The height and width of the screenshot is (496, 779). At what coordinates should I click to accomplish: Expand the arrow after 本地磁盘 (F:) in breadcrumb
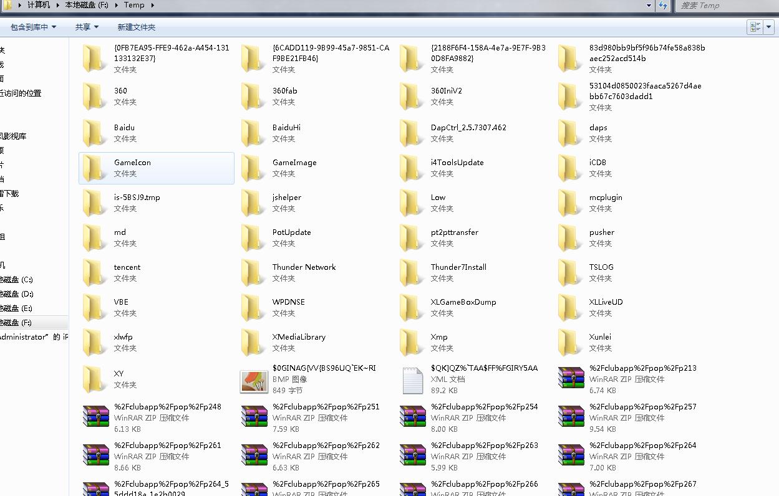pyautogui.click(x=116, y=5)
